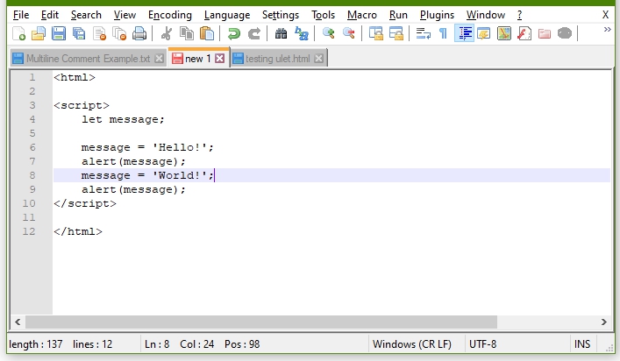This screenshot has width=620, height=361.
Task: Open the Function List icon
Action: tap(524, 33)
